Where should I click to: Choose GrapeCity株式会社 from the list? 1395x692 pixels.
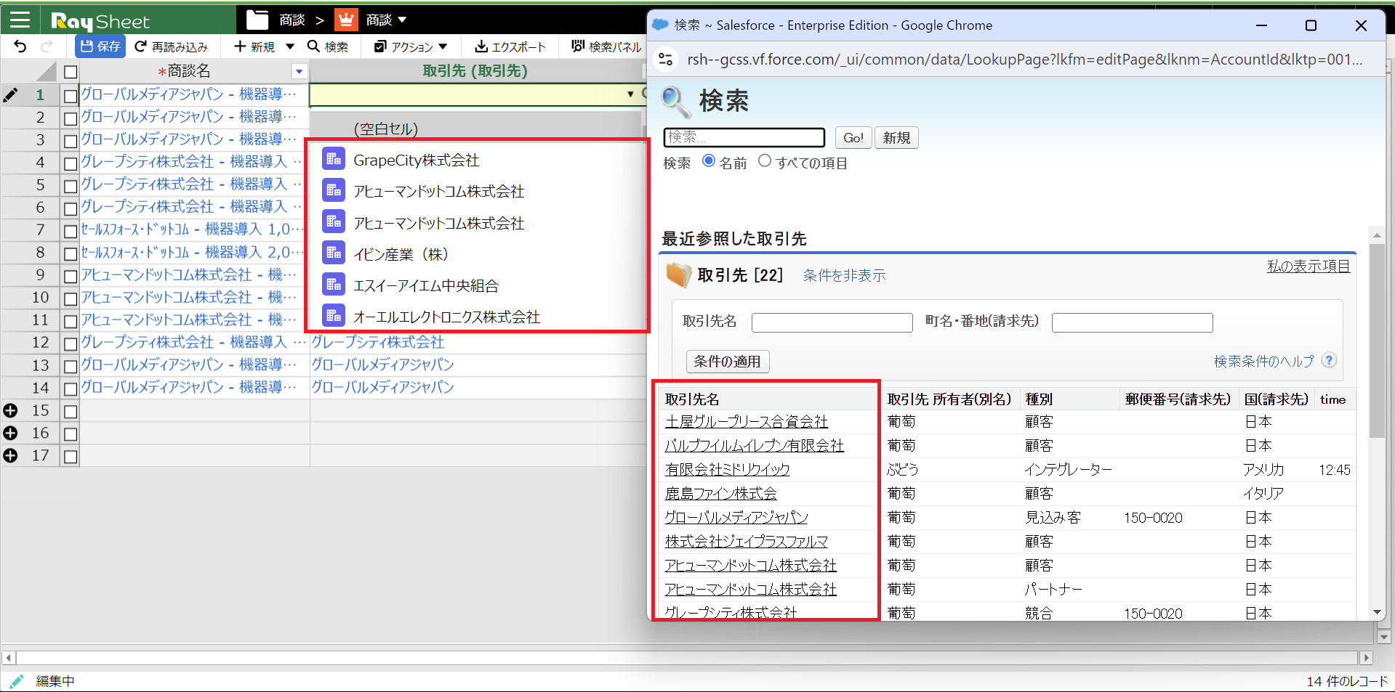tap(416, 160)
